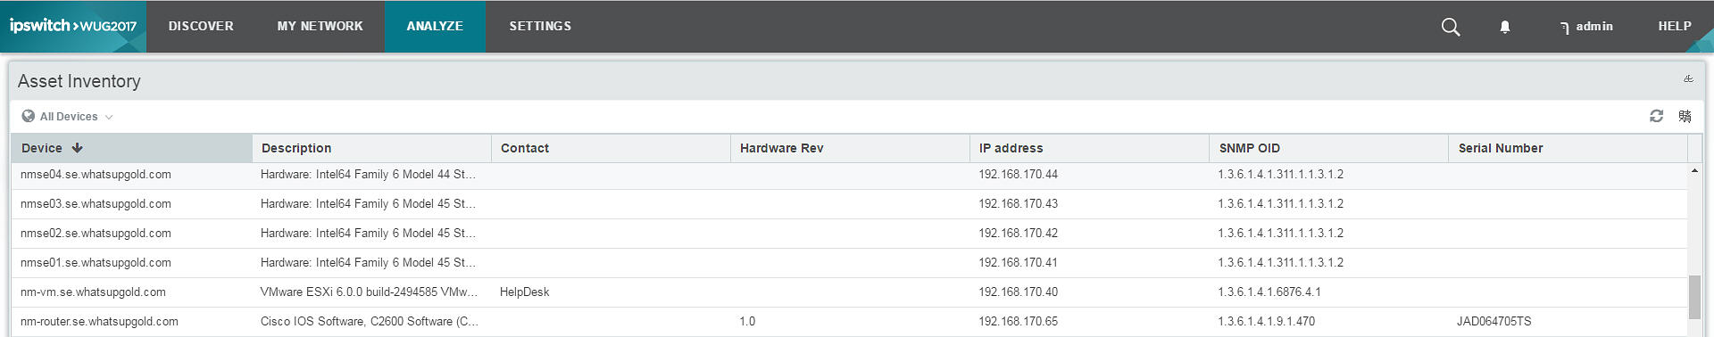Viewport: 1714px width, 337px height.
Task: Select device nm-vm.se.whatsupgold.com
Action: click(93, 292)
